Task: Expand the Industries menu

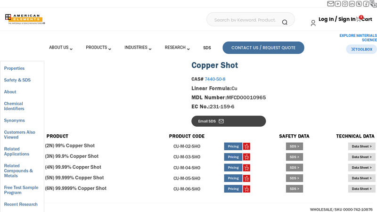Action: coord(138,48)
